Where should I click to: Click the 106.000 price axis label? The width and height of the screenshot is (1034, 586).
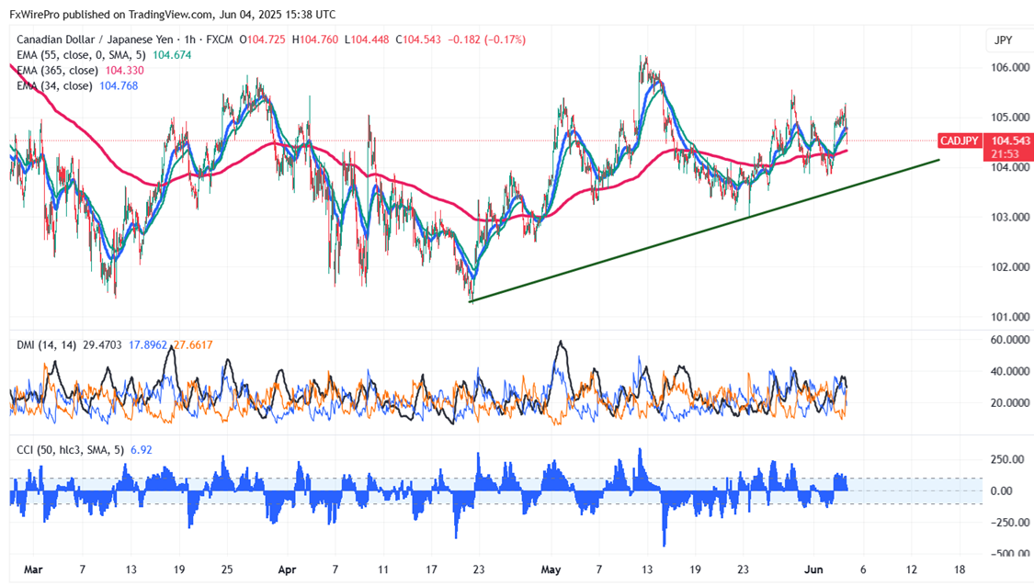pos(1009,67)
